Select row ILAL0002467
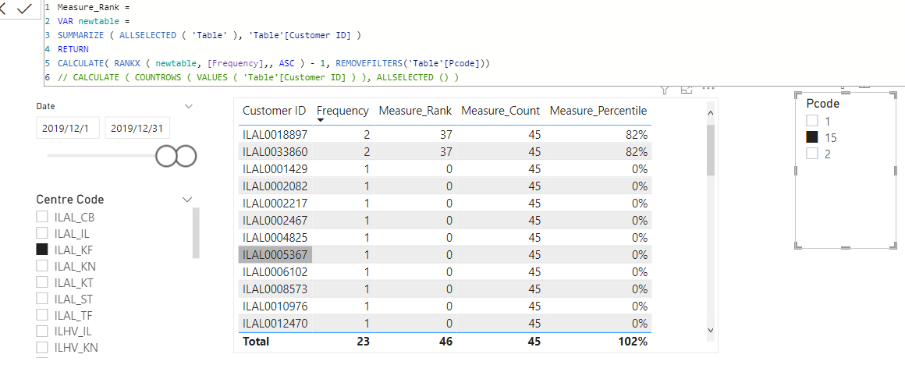The height and width of the screenshot is (379, 905). [x=445, y=221]
